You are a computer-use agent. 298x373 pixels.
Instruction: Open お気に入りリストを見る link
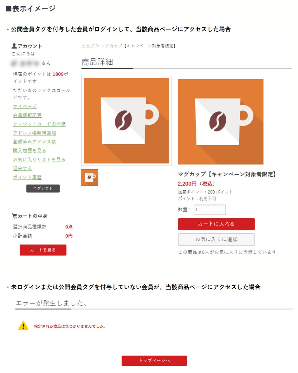tap(39, 160)
